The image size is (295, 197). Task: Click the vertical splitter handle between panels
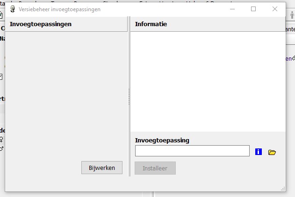(129, 97)
